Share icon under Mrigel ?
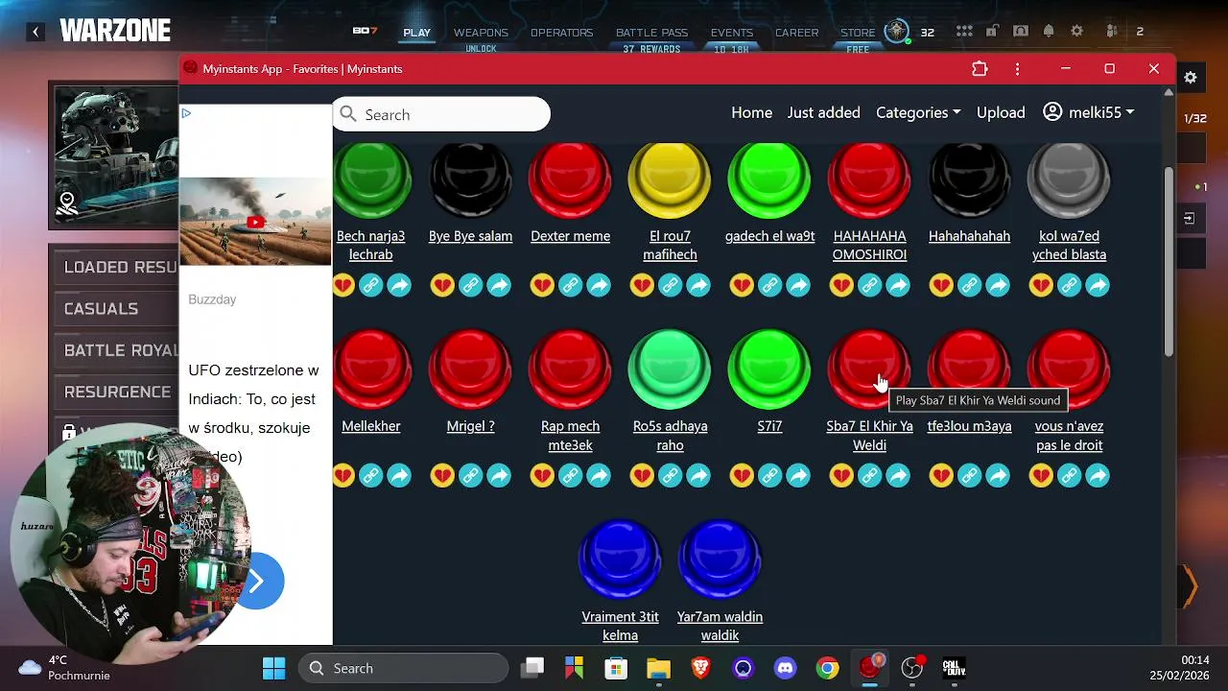Screen dimensions: 1228x691 tap(499, 475)
